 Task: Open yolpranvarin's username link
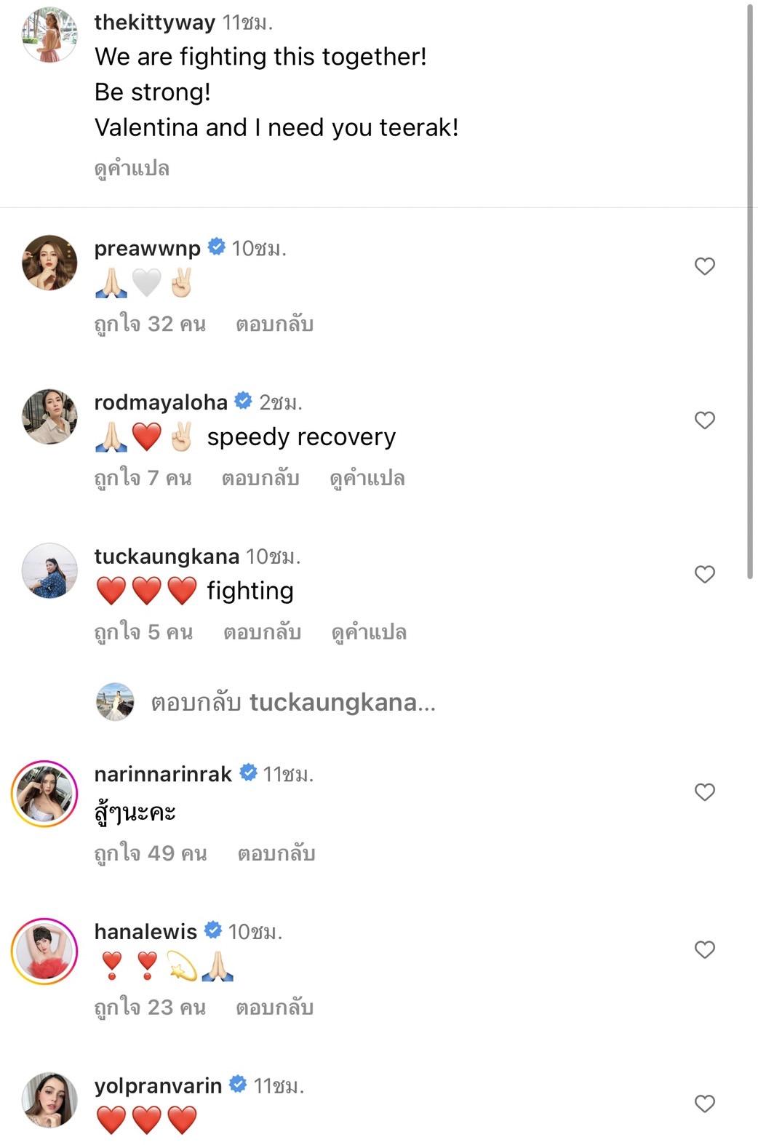[x=158, y=1085]
